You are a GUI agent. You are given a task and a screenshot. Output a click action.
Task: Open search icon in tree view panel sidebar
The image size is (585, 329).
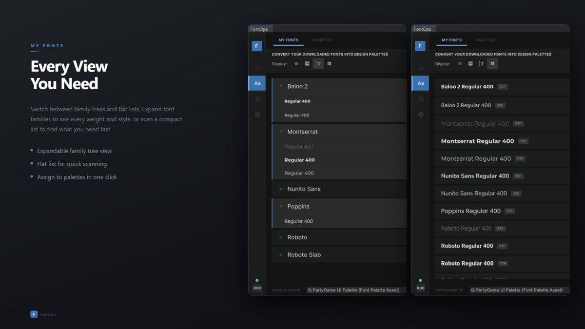click(x=257, y=67)
